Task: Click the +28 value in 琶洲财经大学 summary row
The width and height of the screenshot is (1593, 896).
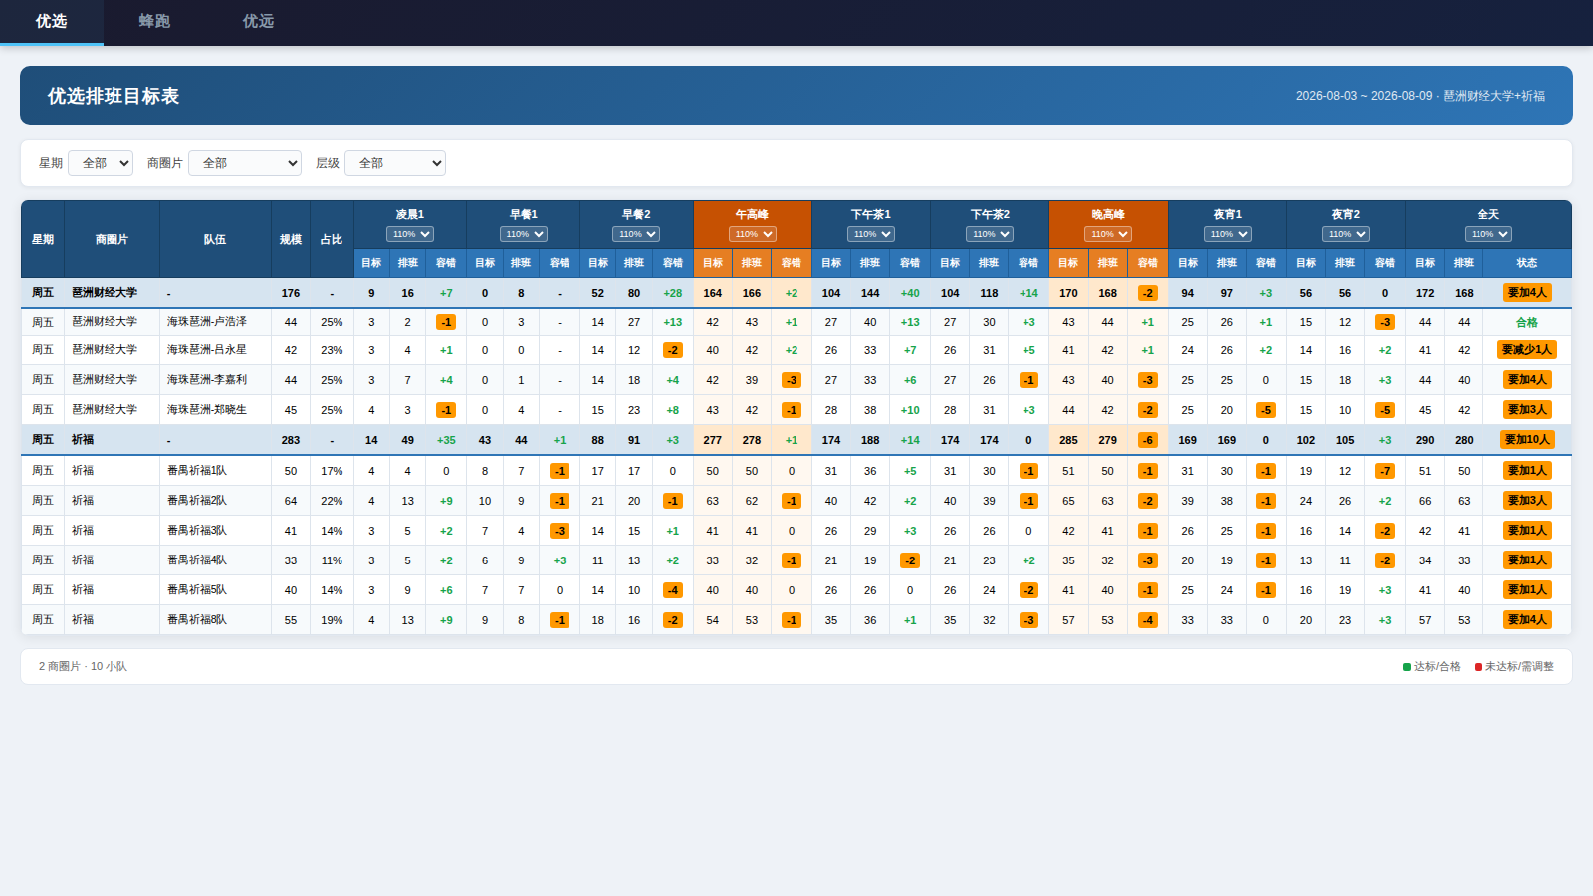Action: (673, 293)
